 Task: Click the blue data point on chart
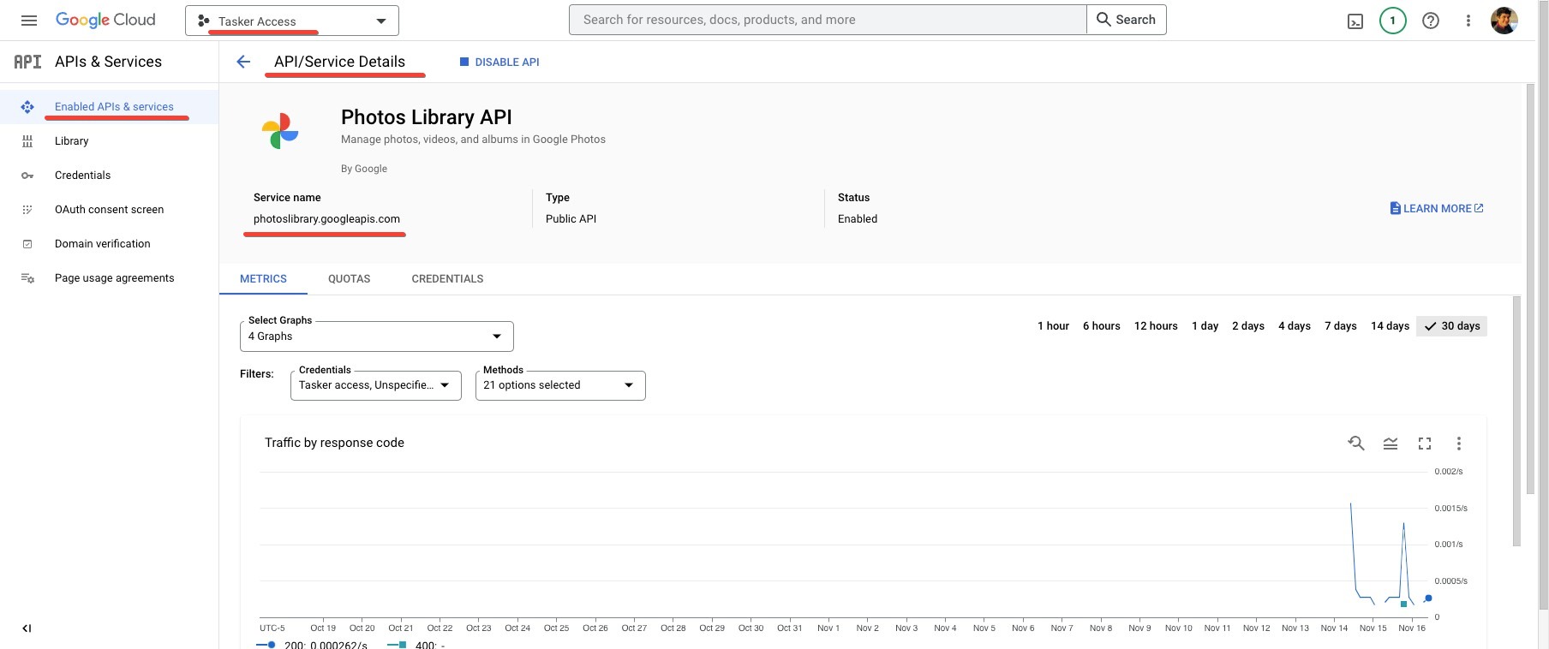click(1428, 598)
